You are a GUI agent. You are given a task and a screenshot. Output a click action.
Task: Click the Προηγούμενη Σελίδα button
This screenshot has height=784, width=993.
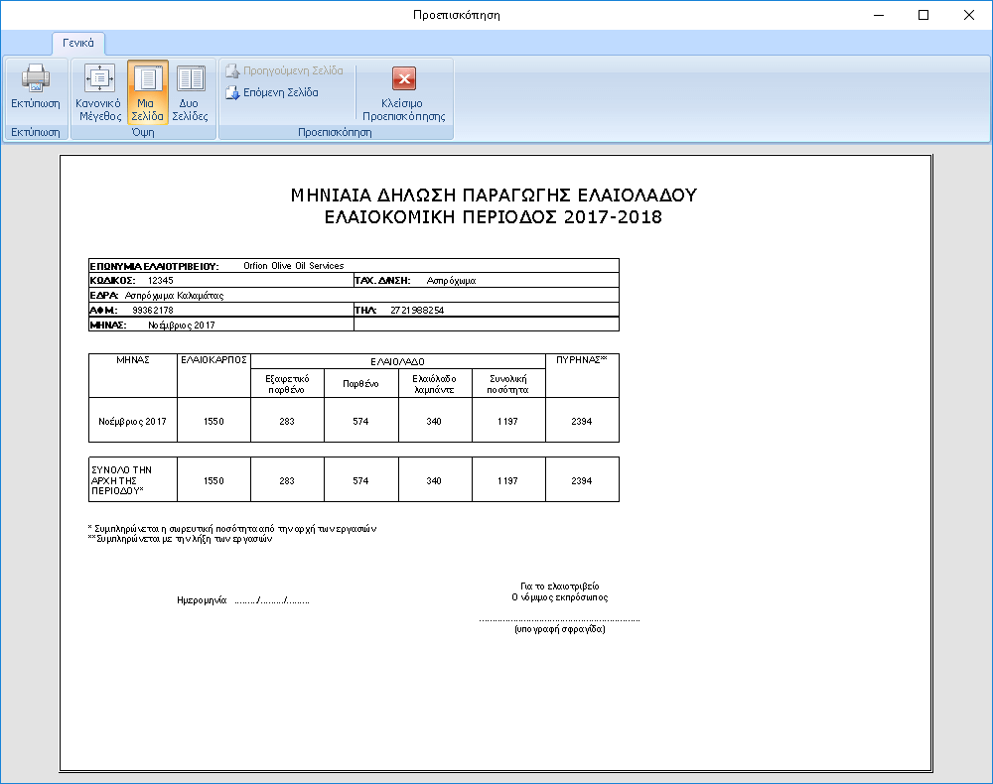[284, 71]
